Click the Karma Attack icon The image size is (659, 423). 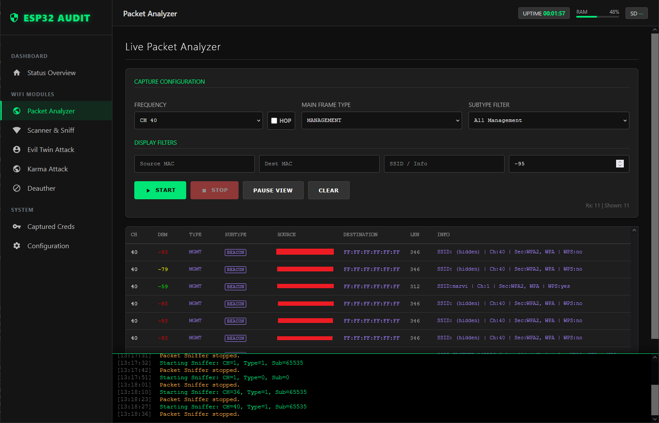[16, 169]
